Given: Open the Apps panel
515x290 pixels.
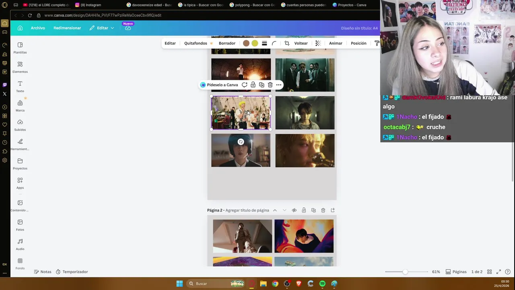Looking at the screenshot, I should click(x=20, y=183).
